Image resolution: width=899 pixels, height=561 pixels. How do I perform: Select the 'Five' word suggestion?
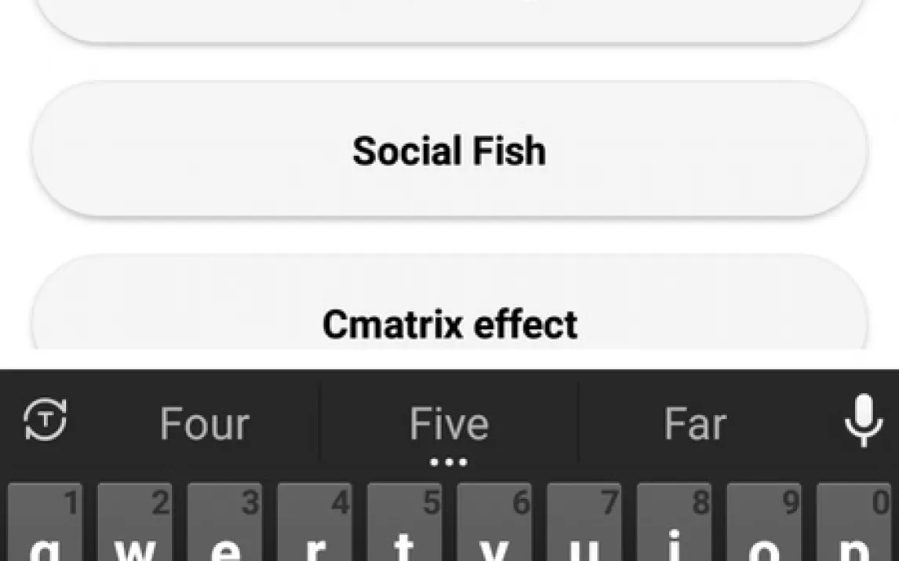pos(449,424)
